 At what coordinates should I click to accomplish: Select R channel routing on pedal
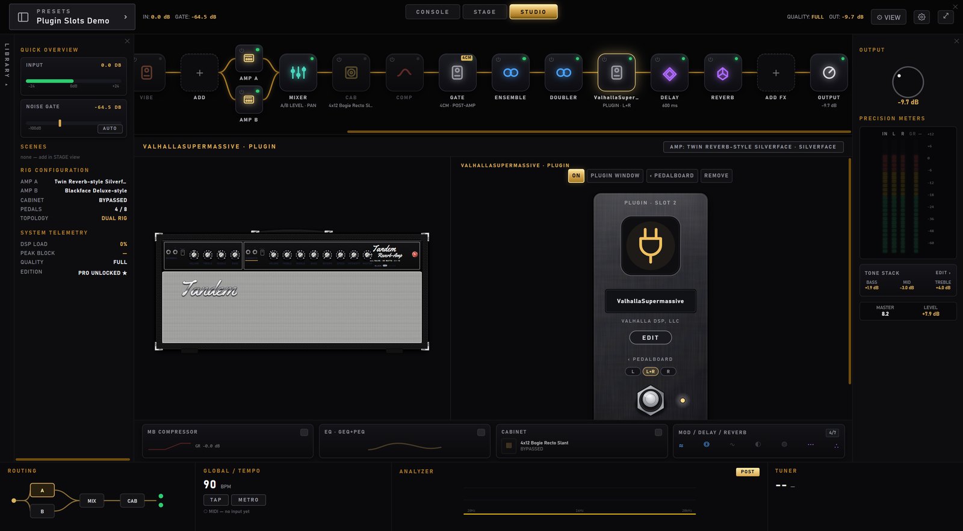pyautogui.click(x=668, y=372)
